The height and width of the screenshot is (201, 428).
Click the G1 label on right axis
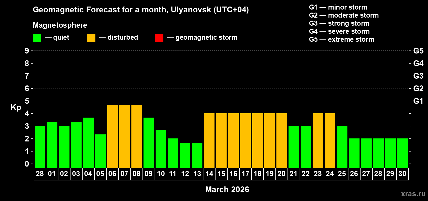coord(418,101)
